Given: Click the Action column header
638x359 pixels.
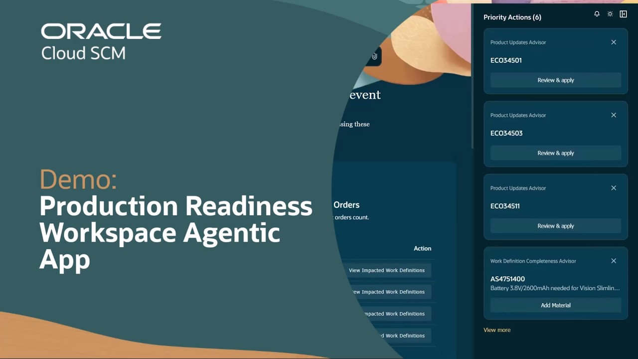Looking at the screenshot, I should coord(422,248).
